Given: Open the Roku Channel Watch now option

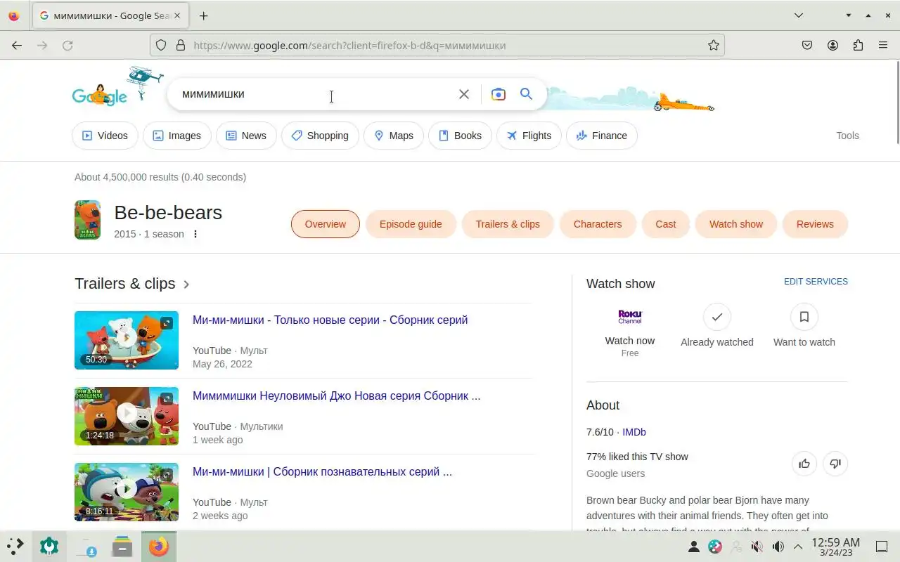Looking at the screenshot, I should 630,332.
